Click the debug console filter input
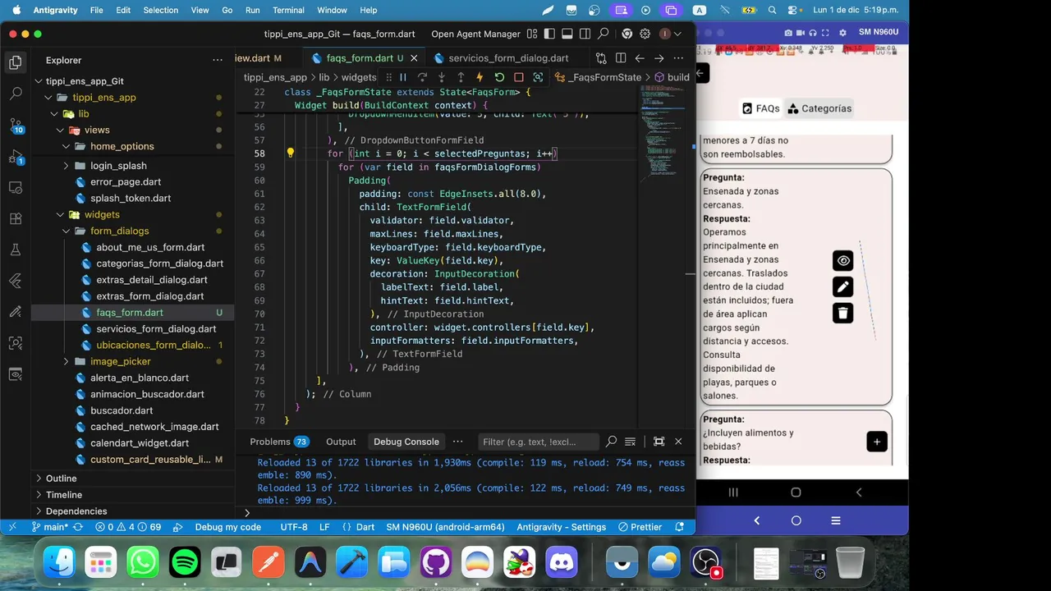This screenshot has height=591, width=1051. coord(539,442)
